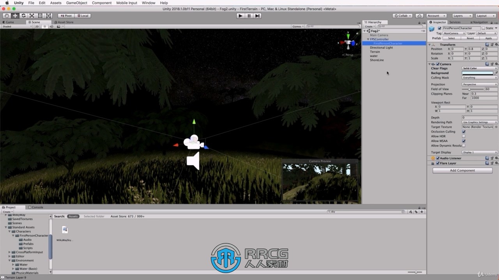Image resolution: width=499 pixels, height=280 pixels.
Task: Toggle the Static checkbox
Action: [x=483, y=28]
